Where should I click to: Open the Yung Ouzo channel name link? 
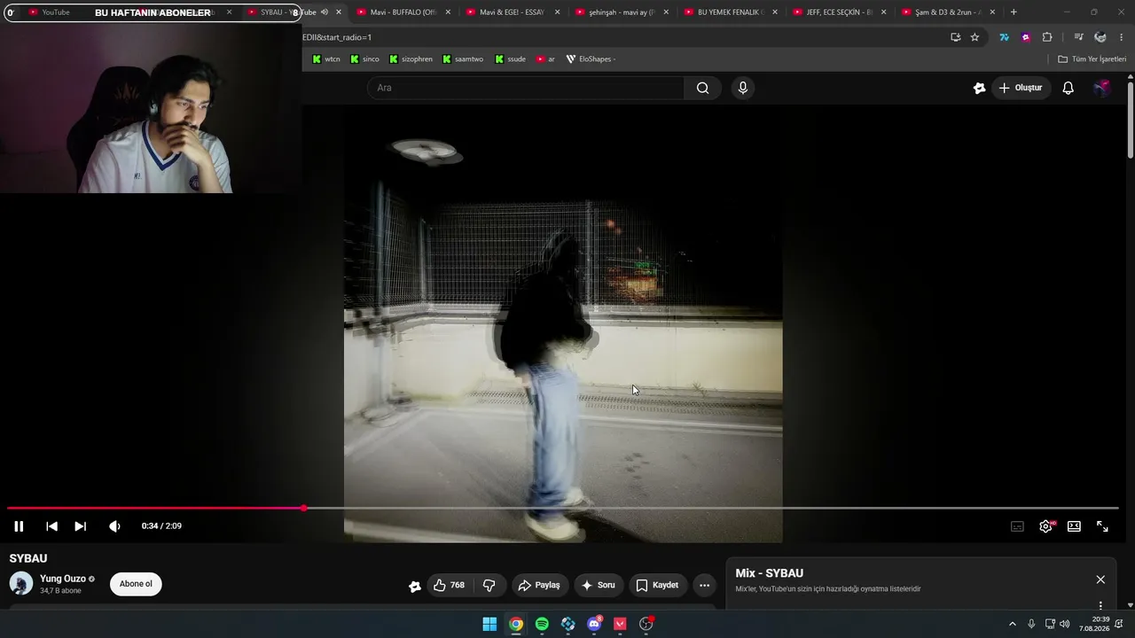(x=63, y=579)
